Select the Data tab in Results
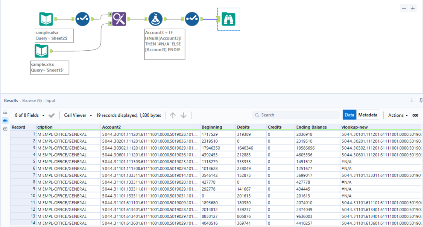This screenshot has height=227, width=423. 349,115
